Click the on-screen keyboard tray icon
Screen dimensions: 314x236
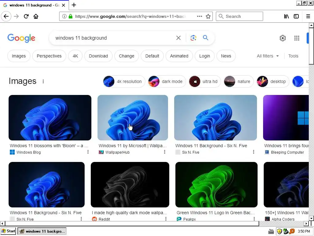[x=271, y=231]
